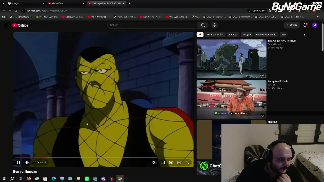Seek on the video progress bar
324x182 pixels.
pos(103,157)
